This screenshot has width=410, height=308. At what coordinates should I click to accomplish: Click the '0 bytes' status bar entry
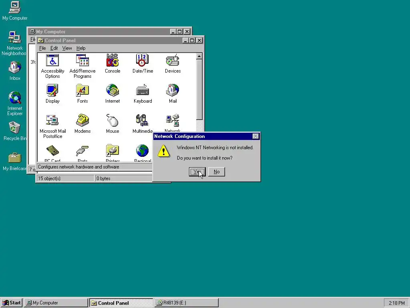pos(103,178)
